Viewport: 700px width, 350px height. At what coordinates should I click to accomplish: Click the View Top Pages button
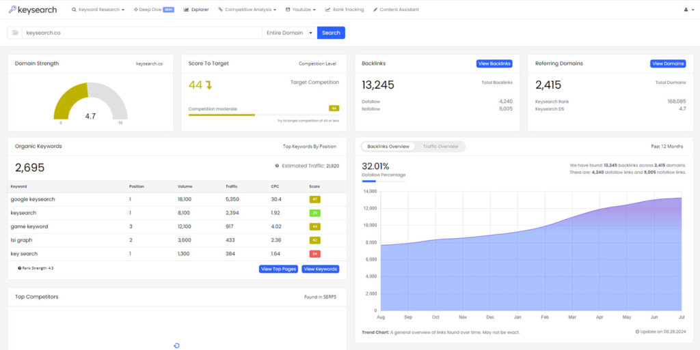click(278, 269)
